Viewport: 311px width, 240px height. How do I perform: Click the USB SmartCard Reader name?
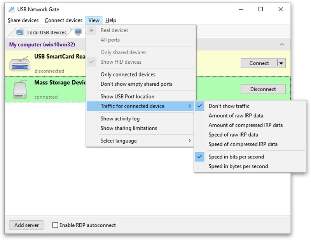pos(60,56)
